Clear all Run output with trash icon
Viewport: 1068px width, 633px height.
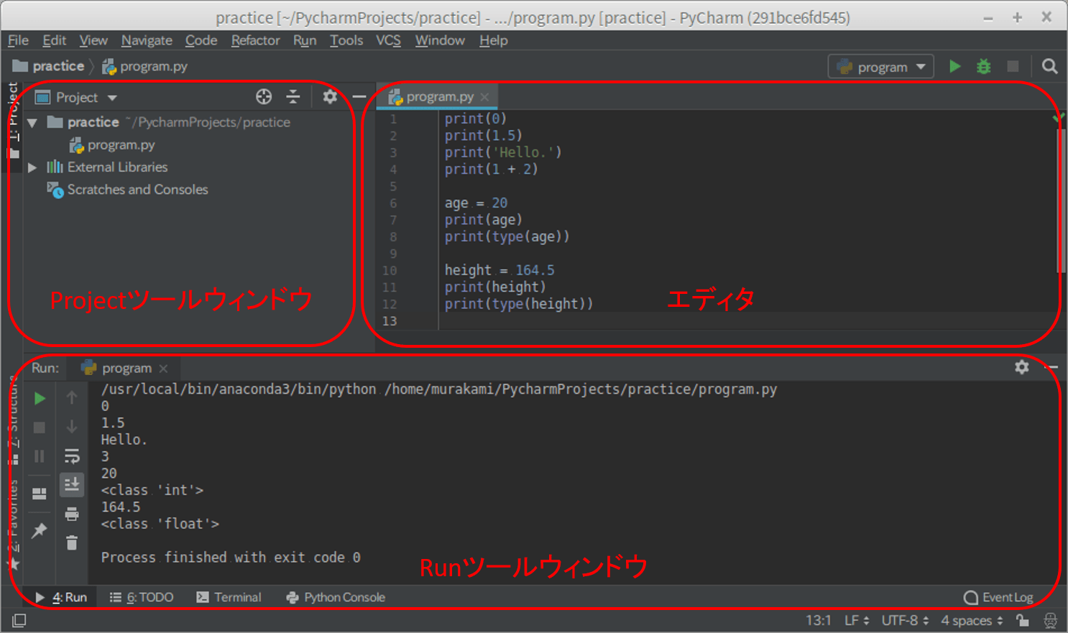[x=72, y=542]
